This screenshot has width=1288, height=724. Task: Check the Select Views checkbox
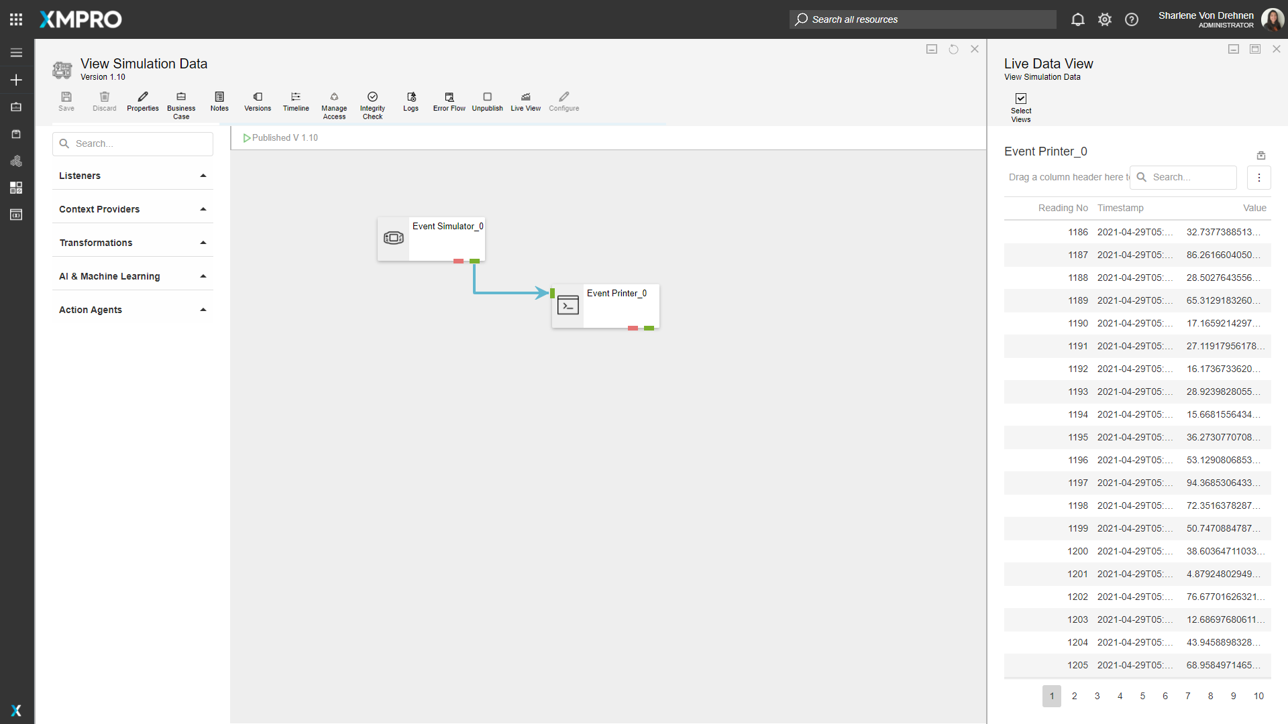[x=1020, y=99]
